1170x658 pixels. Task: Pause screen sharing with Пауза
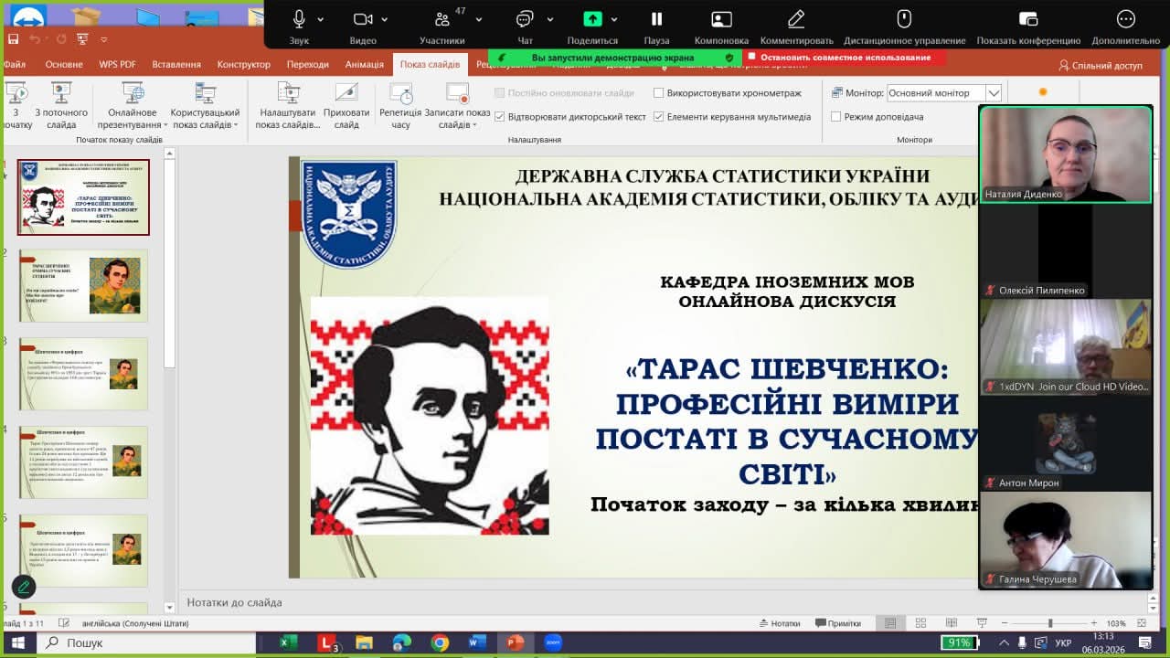[656, 19]
